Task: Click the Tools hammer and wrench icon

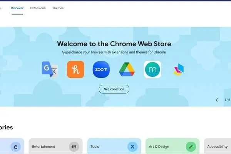Action: coord(132,147)
